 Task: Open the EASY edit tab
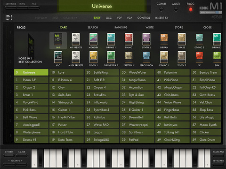click(97, 18)
